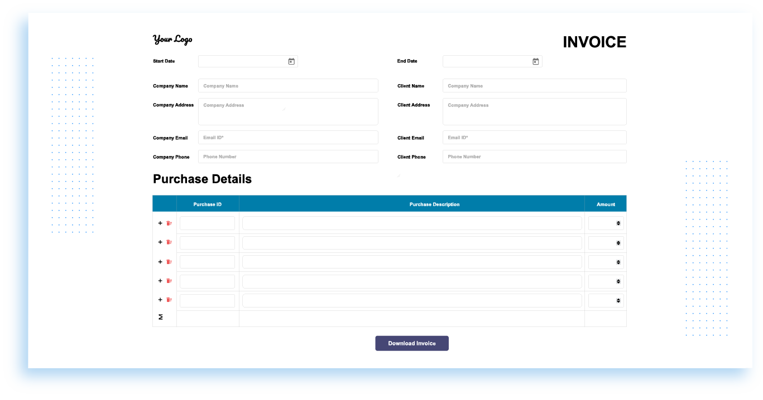763x400 pixels.
Task: Delete the first purchase row with the trash icon
Action: 169,223
